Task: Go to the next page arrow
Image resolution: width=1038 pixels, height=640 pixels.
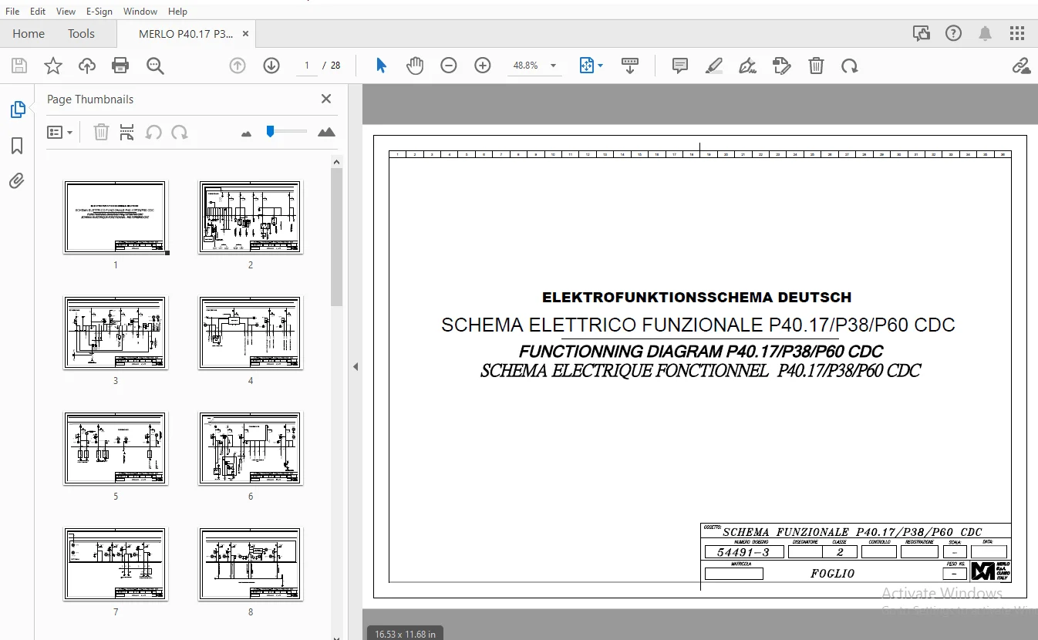Action: point(271,66)
